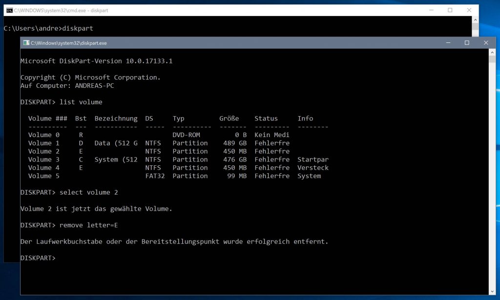Minimize the diskpart.exe window
Screen dimensions: 500x300
(x=448, y=42)
